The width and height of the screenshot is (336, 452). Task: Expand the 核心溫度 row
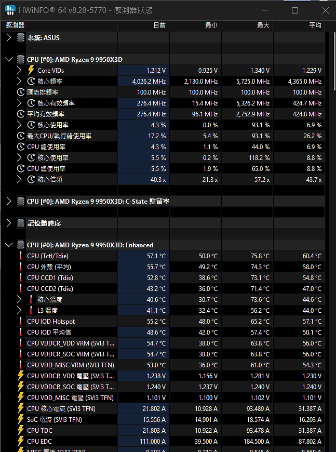coord(19,299)
